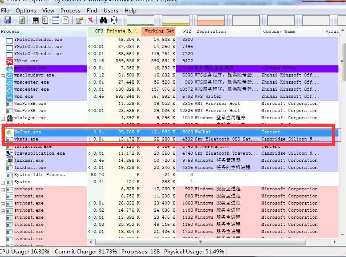Click the System Idle Process icon
Screen dimensions: 346x257
click(10, 175)
